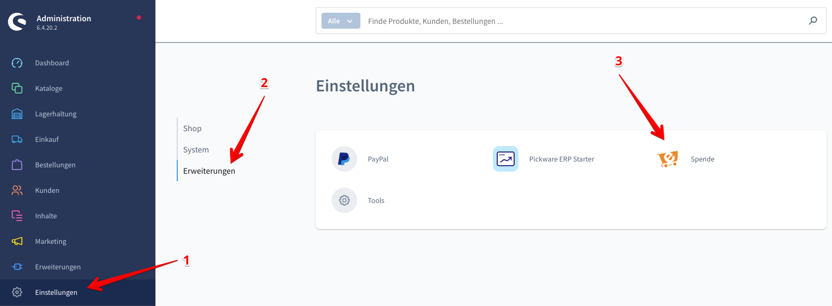This screenshot has height=306, width=832.
Task: Click the Einkauf truck icon
Action: pyautogui.click(x=17, y=139)
